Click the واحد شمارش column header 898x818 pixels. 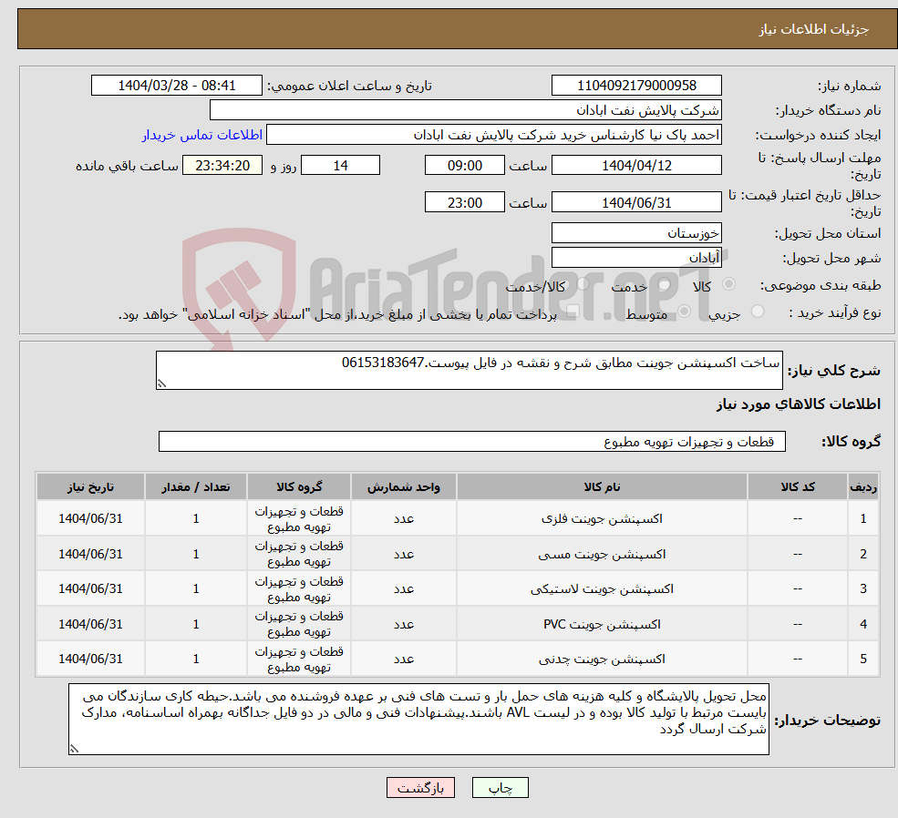pyautogui.click(x=403, y=486)
